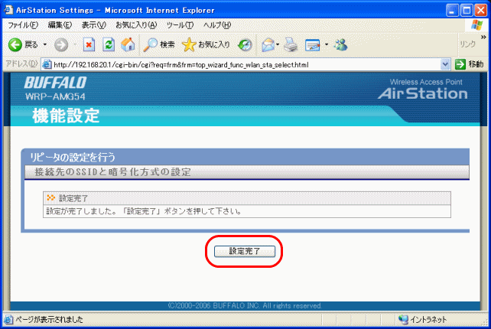Screen dimensions: 491x329
Task: Click the Windows flag logo
Action: (x=476, y=25)
